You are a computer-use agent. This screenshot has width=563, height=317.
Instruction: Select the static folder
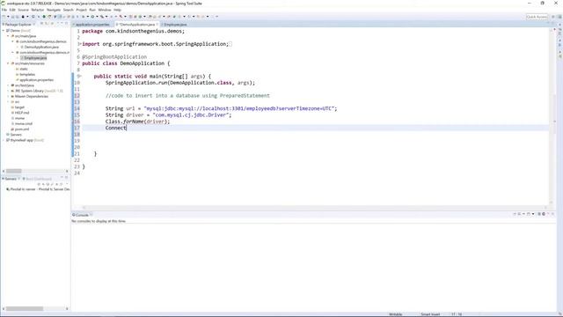click(24, 69)
